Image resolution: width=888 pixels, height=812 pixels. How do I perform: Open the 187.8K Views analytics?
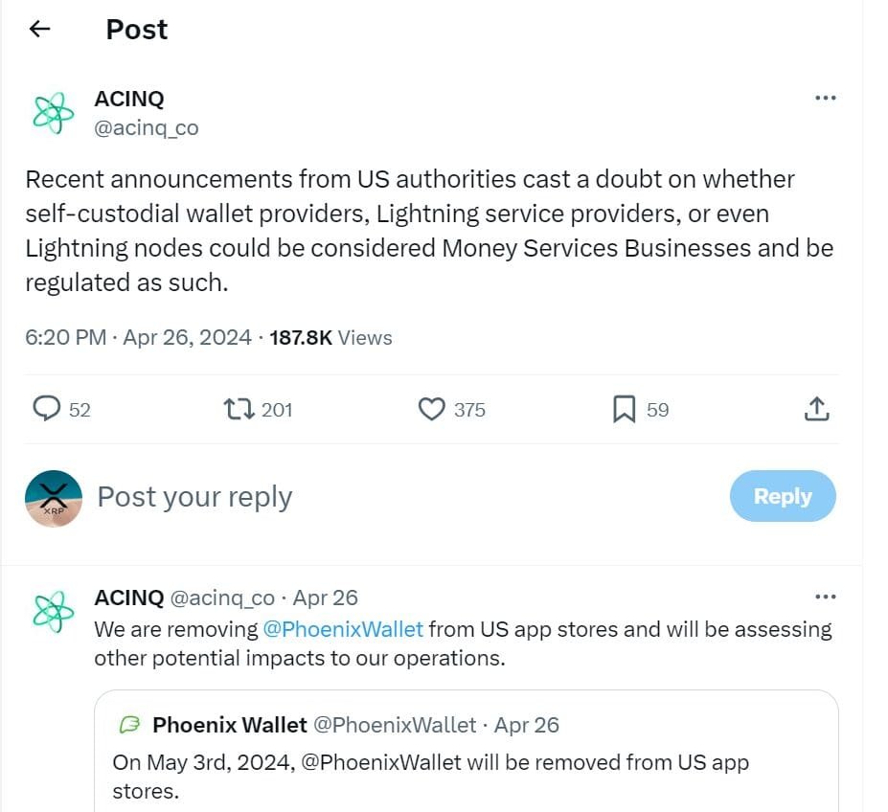(330, 337)
